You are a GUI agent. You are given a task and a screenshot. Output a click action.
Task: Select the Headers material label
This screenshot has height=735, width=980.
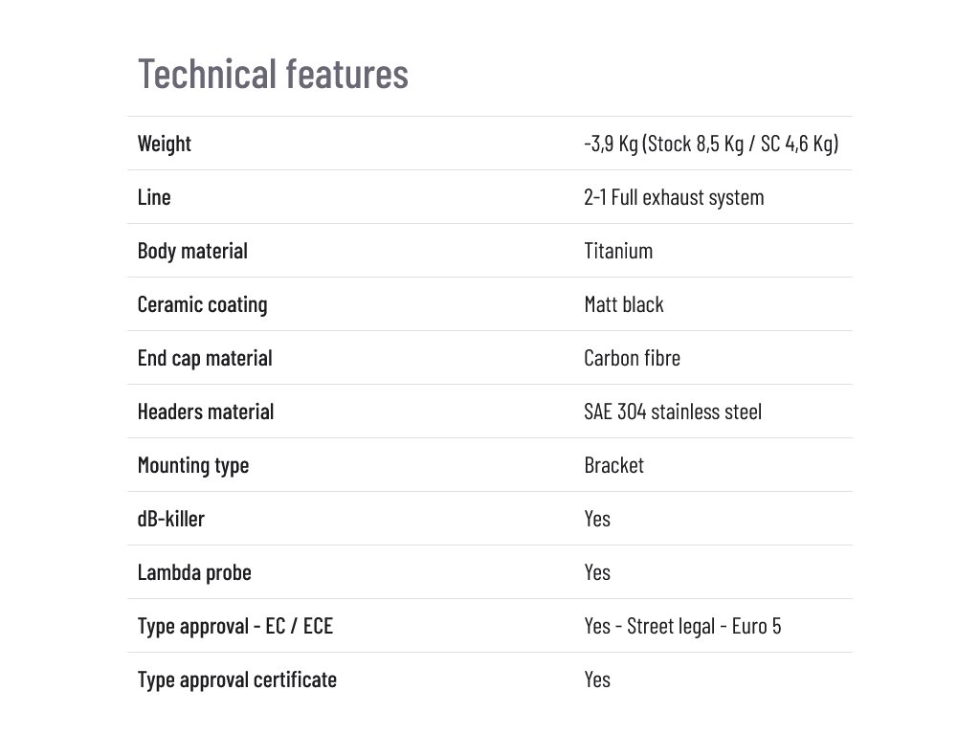click(206, 412)
